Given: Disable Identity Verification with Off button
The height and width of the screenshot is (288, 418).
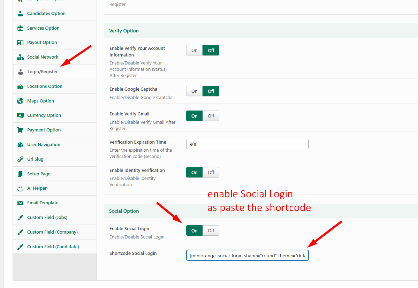Looking at the screenshot, I should click(211, 173).
